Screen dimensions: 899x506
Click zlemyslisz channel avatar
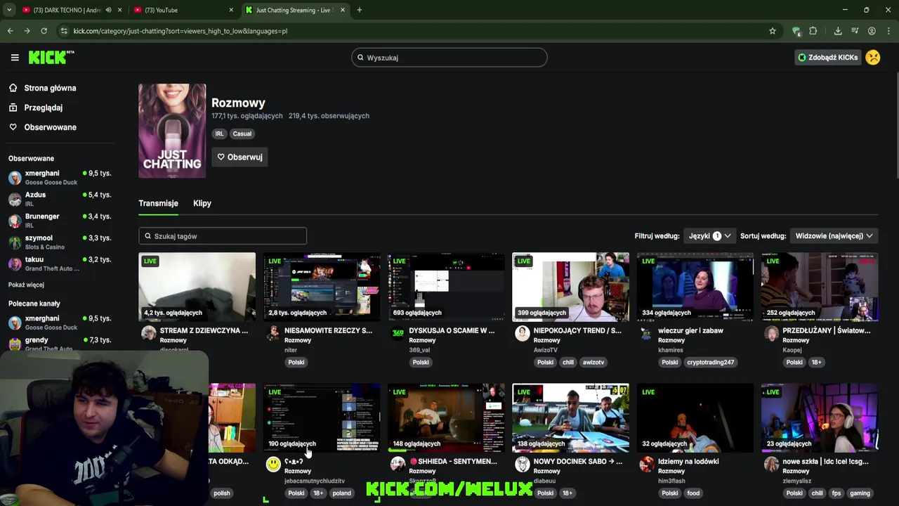coord(771,465)
